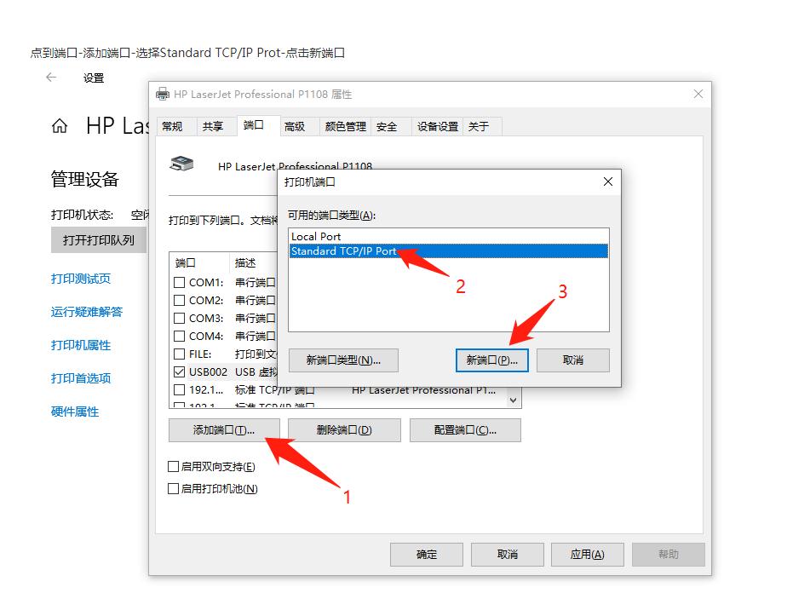Select the USB002 port row text
Viewport: 787px width, 616px height.
point(209,372)
